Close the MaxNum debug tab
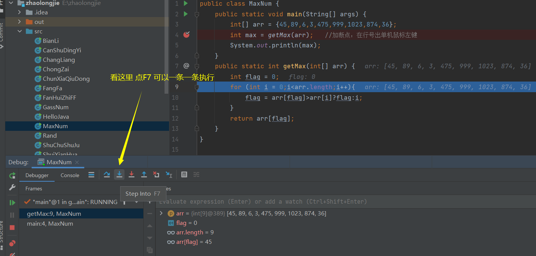 point(77,162)
